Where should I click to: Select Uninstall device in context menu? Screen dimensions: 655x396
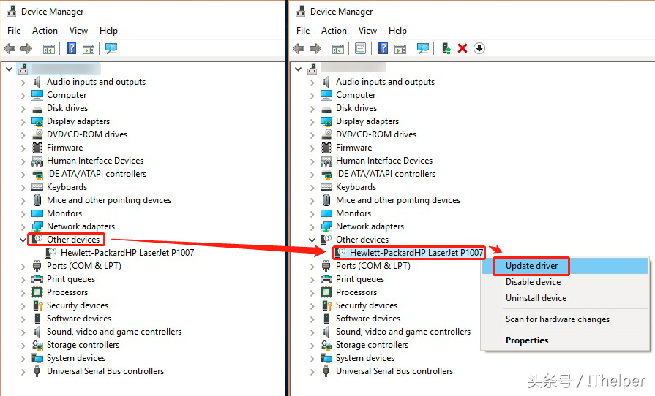pos(536,298)
